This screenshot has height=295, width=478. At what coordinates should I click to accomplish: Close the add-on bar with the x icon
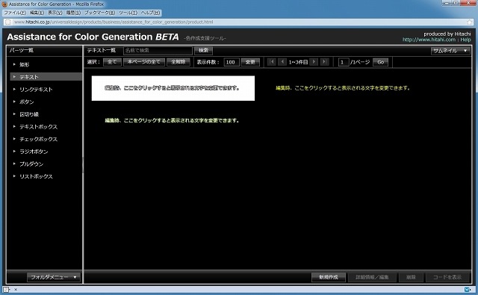coord(16,290)
